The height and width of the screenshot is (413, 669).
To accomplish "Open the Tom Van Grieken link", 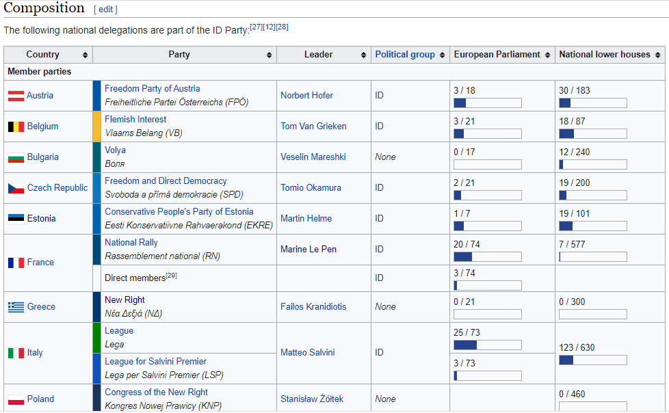I will (x=313, y=126).
